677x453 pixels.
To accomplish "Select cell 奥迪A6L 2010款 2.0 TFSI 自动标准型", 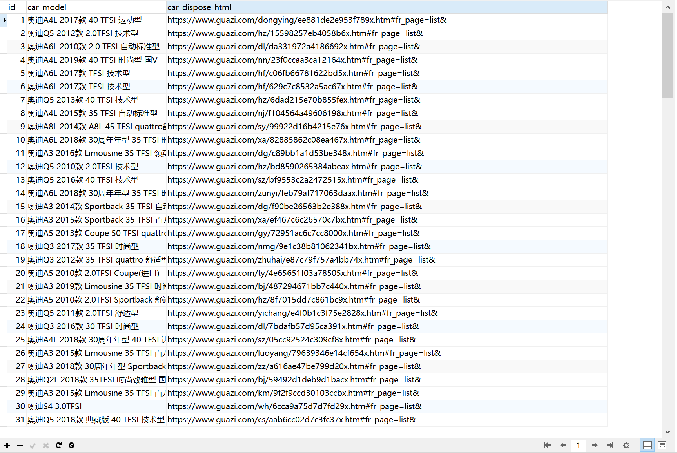I will (x=96, y=47).
